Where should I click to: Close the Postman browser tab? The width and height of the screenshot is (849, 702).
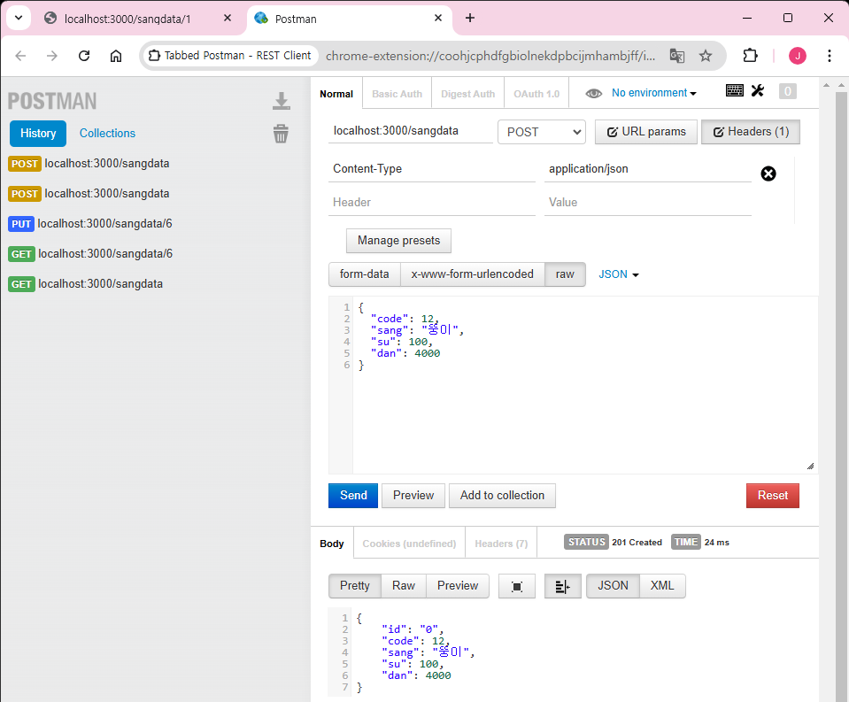[438, 18]
